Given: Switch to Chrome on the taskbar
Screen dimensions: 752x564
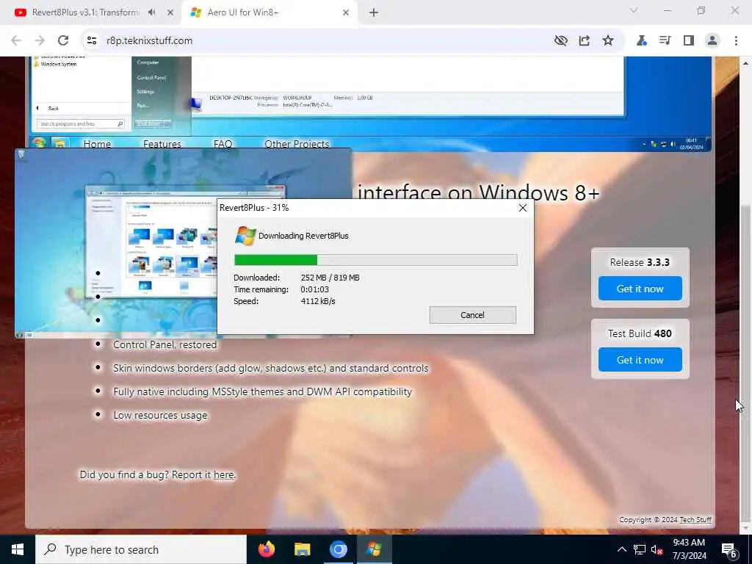Looking at the screenshot, I should tap(338, 549).
